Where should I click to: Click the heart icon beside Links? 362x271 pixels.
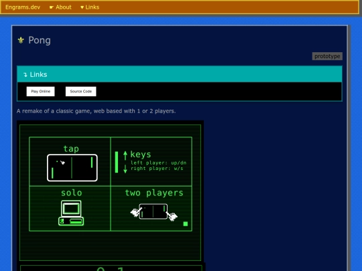point(82,7)
